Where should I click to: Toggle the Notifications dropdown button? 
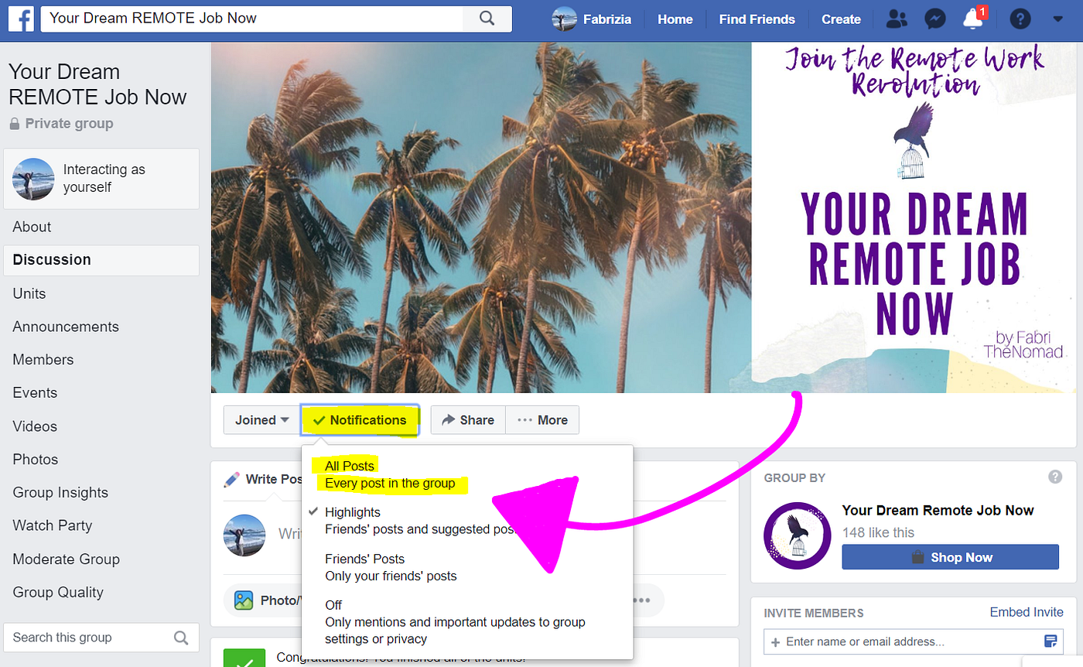point(360,420)
